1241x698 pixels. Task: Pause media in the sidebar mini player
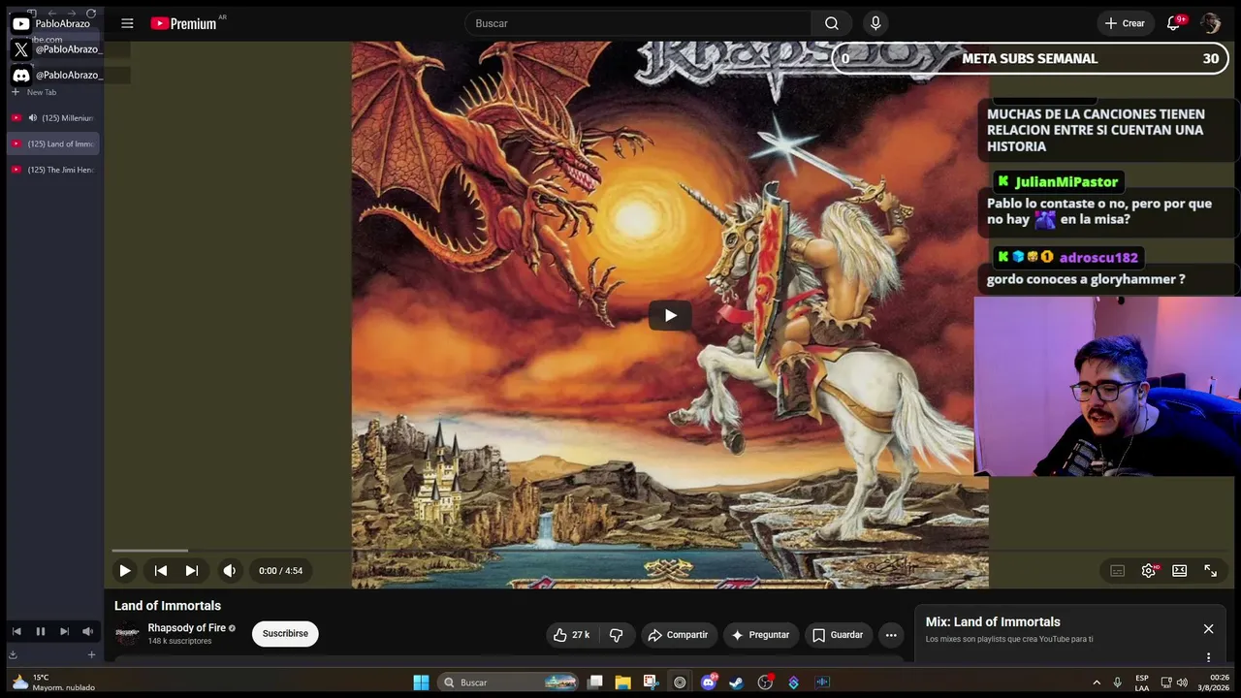point(41,631)
